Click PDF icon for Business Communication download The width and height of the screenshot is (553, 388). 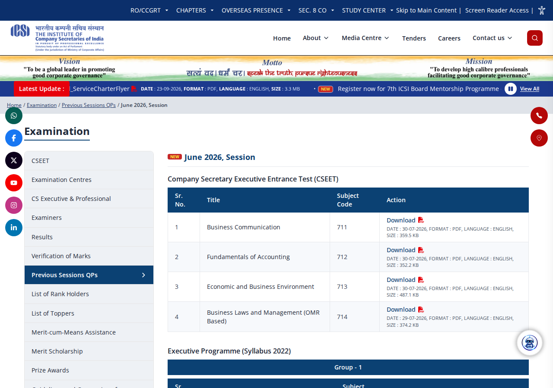421,220
